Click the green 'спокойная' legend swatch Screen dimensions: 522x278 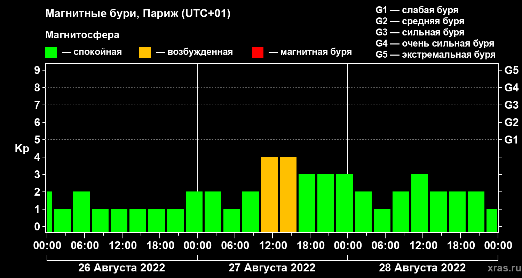[51, 52]
